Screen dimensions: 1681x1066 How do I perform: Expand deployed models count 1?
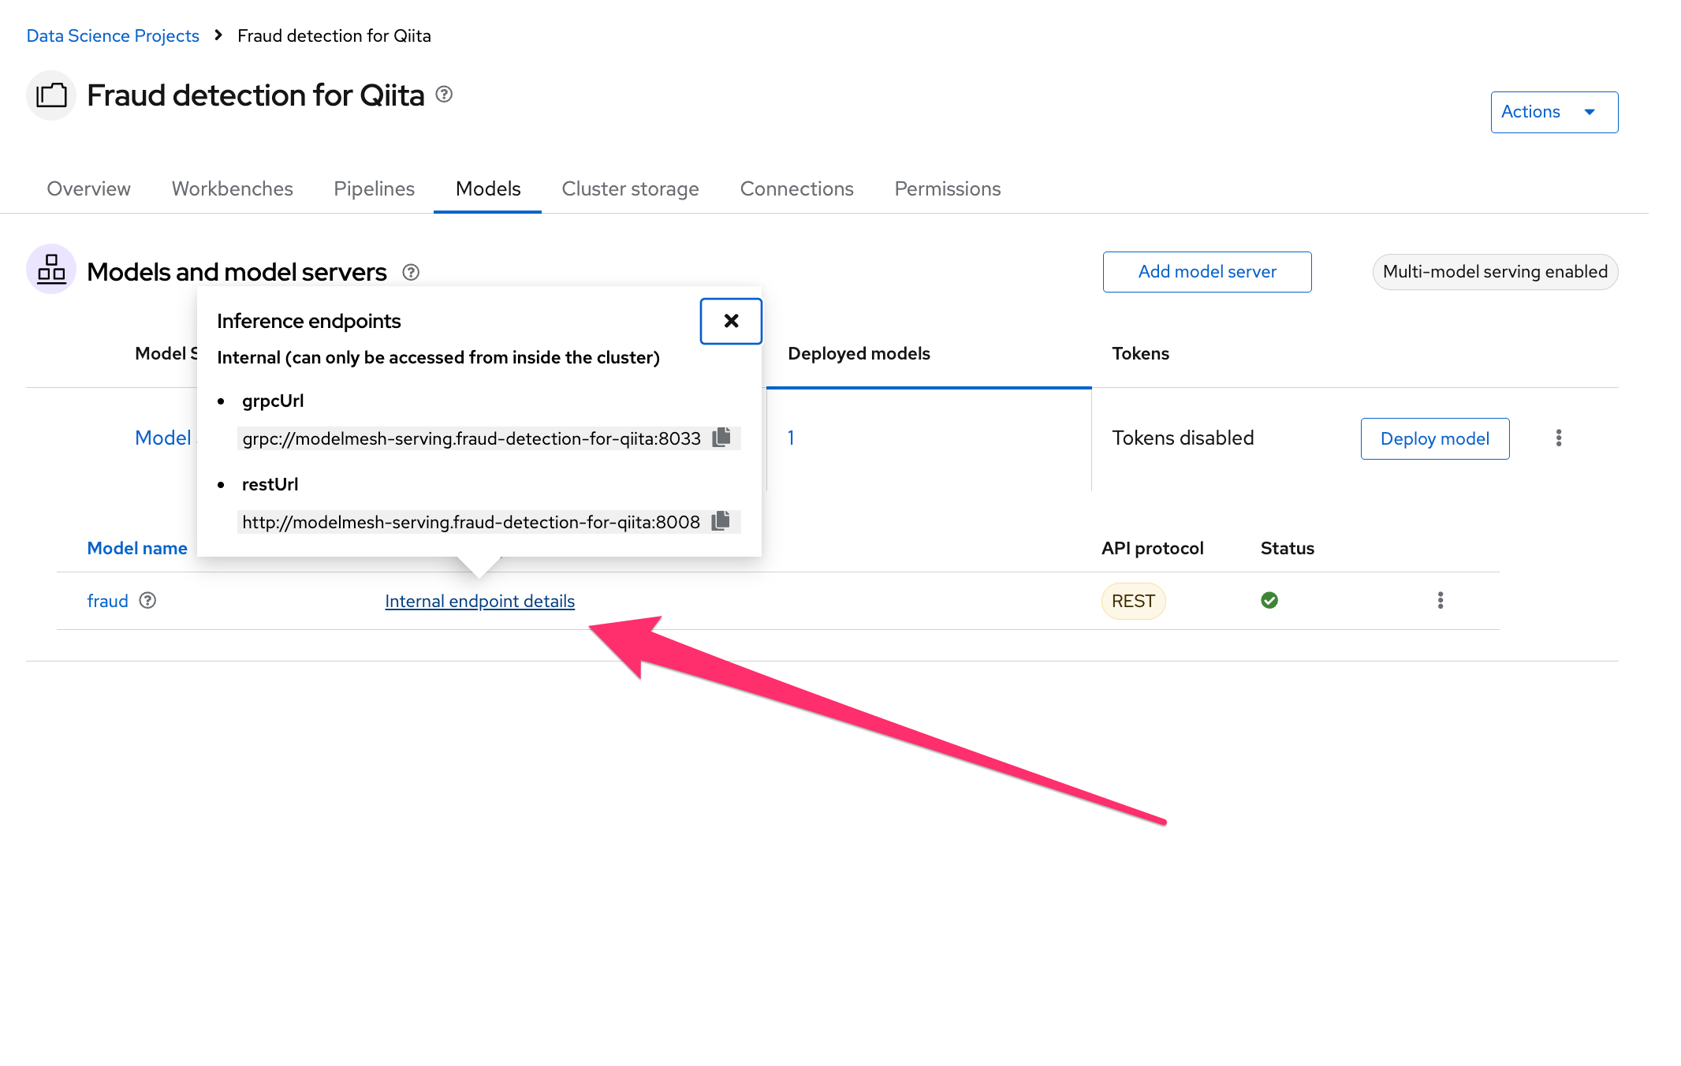point(791,438)
